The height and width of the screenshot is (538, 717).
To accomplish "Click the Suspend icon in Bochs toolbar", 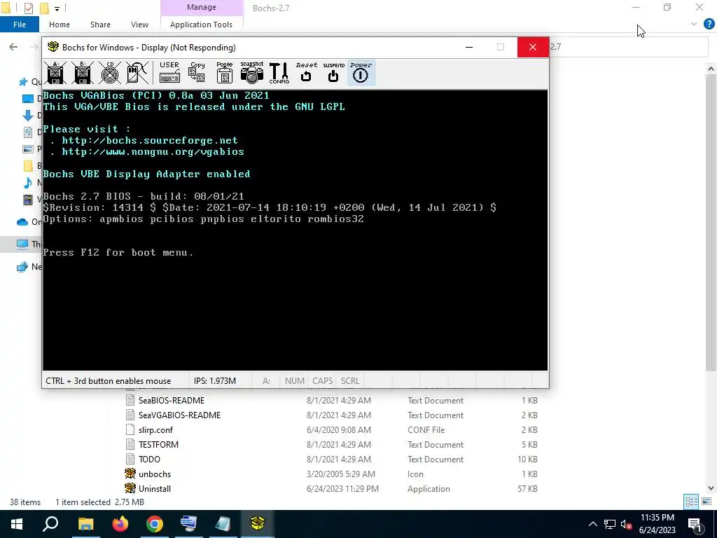I will click(334, 73).
